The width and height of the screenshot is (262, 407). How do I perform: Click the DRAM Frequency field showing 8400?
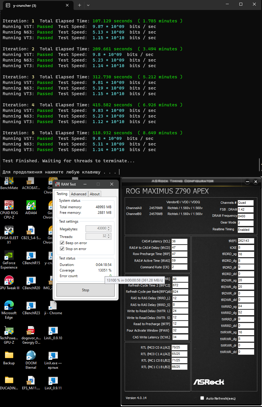point(246,216)
